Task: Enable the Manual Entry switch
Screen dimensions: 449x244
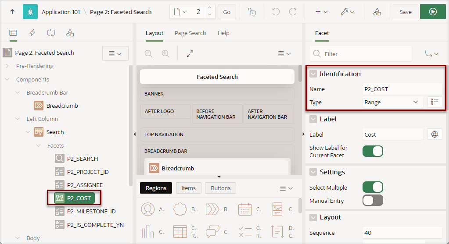Action: (x=373, y=200)
